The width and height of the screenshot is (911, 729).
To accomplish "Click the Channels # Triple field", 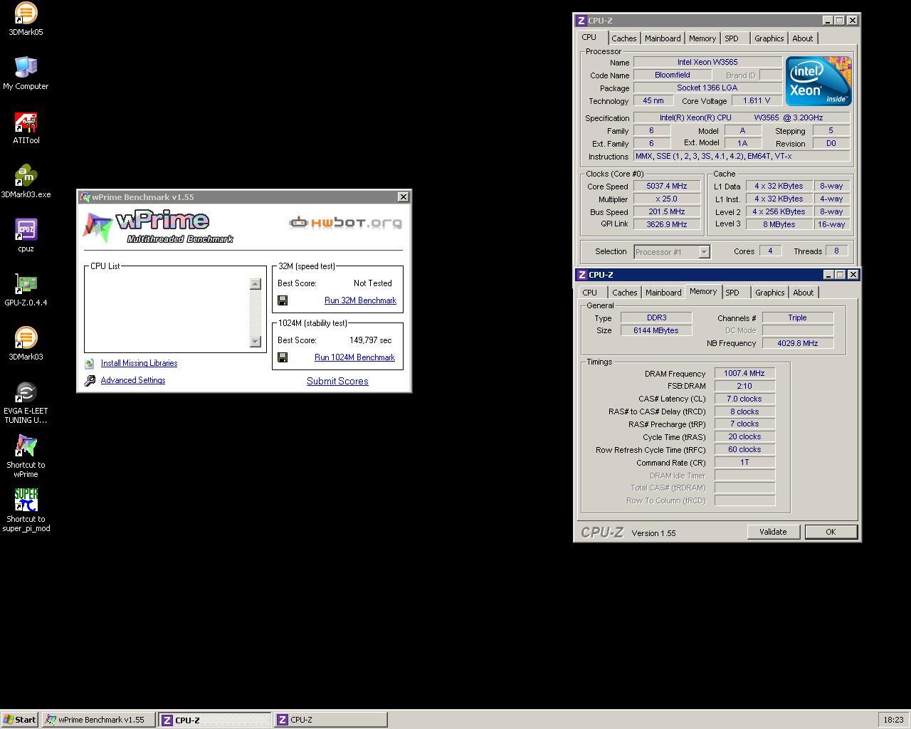I will pos(797,318).
